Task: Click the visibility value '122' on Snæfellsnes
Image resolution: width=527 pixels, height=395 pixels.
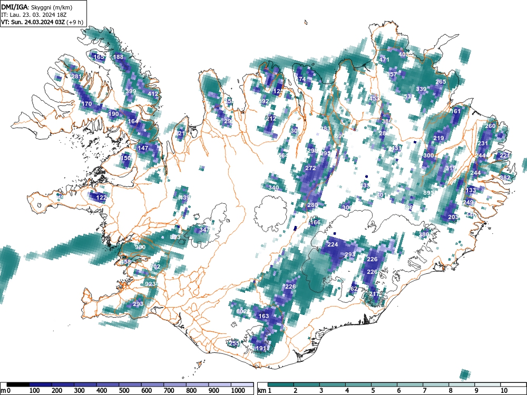Action: [x=101, y=197]
